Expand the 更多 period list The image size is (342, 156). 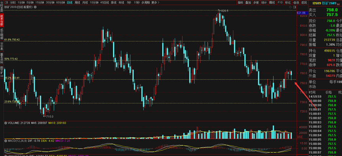(x=155, y=3)
